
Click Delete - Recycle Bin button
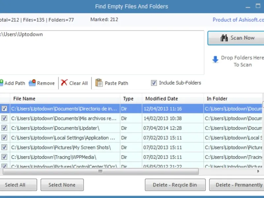point(175,185)
